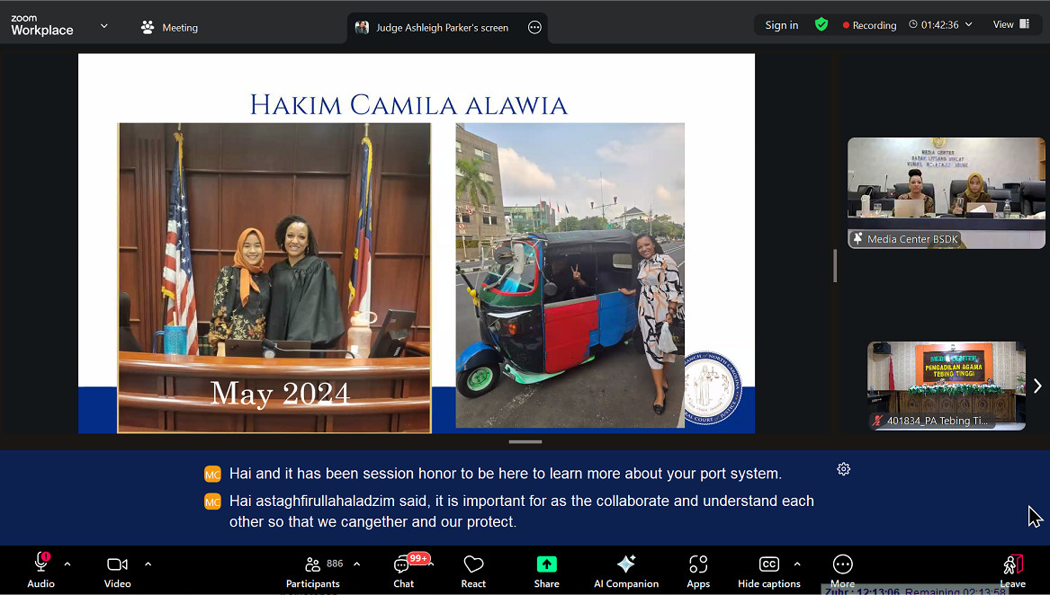
Task: Open the Participants list
Action: pos(313,570)
